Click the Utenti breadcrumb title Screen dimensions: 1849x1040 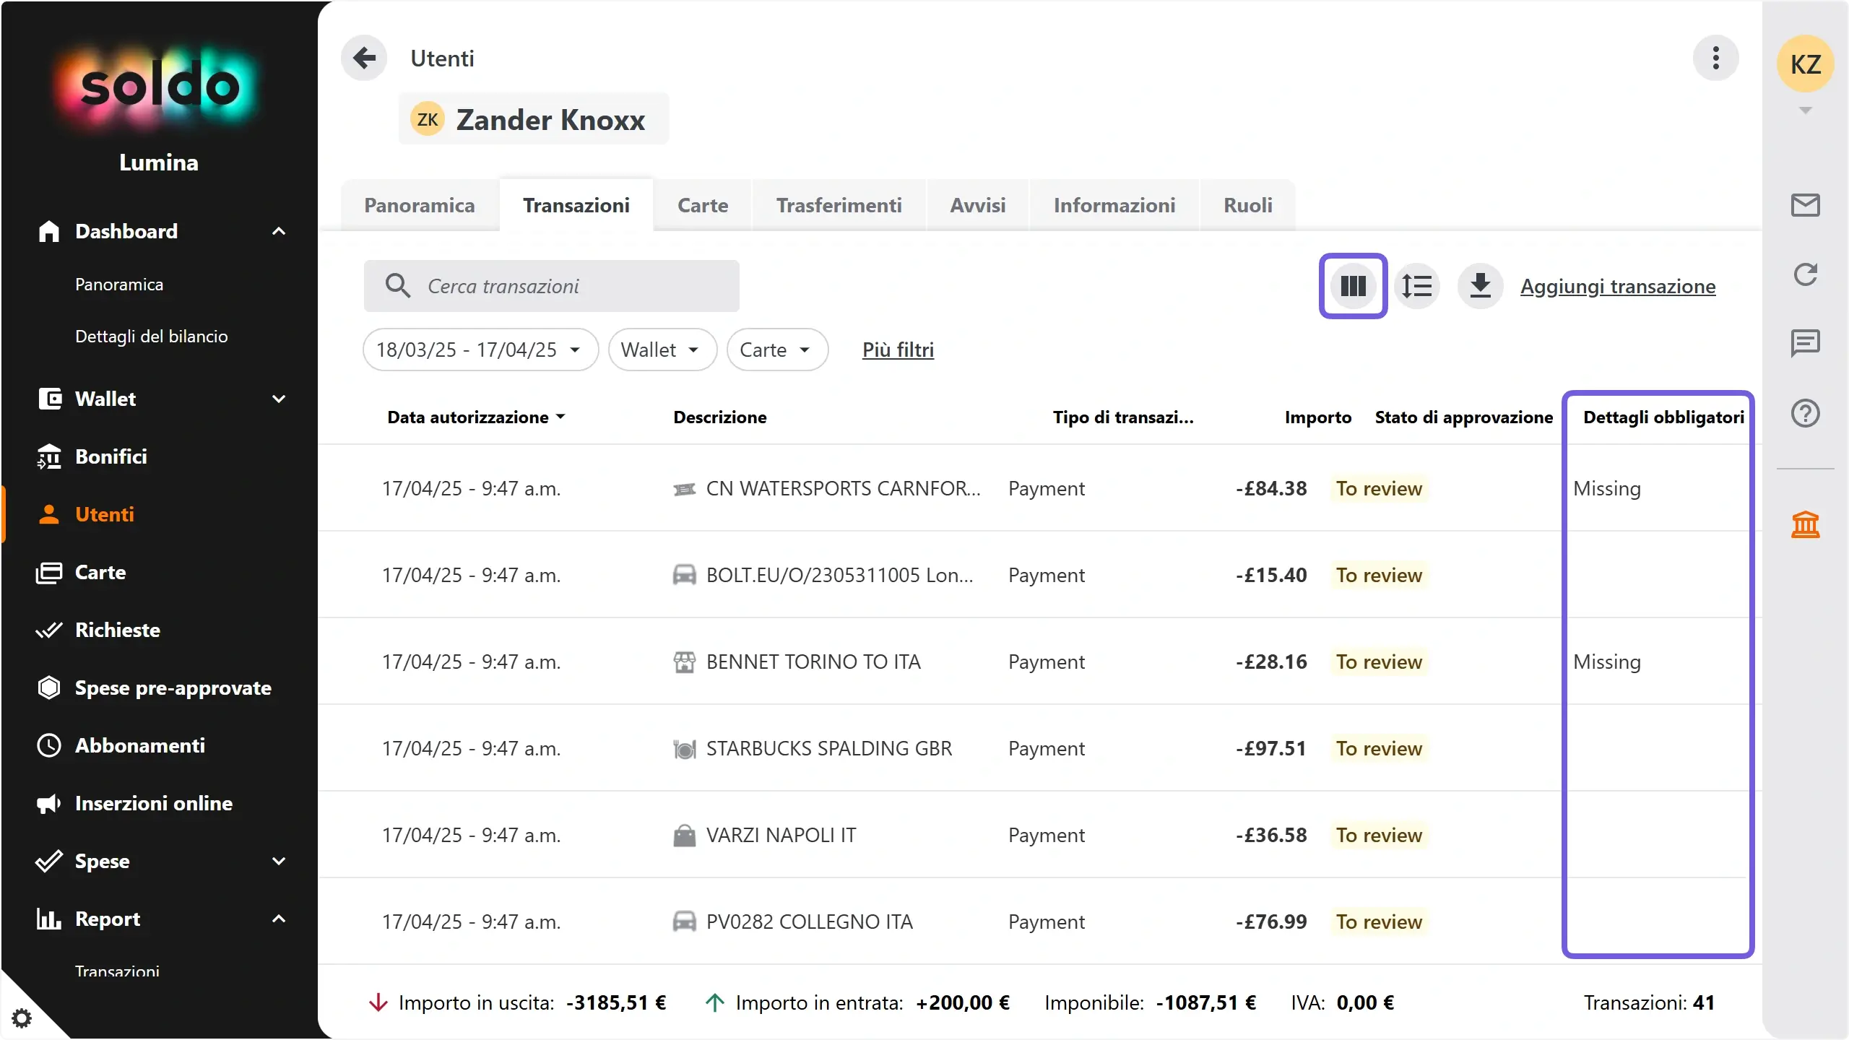442,58
